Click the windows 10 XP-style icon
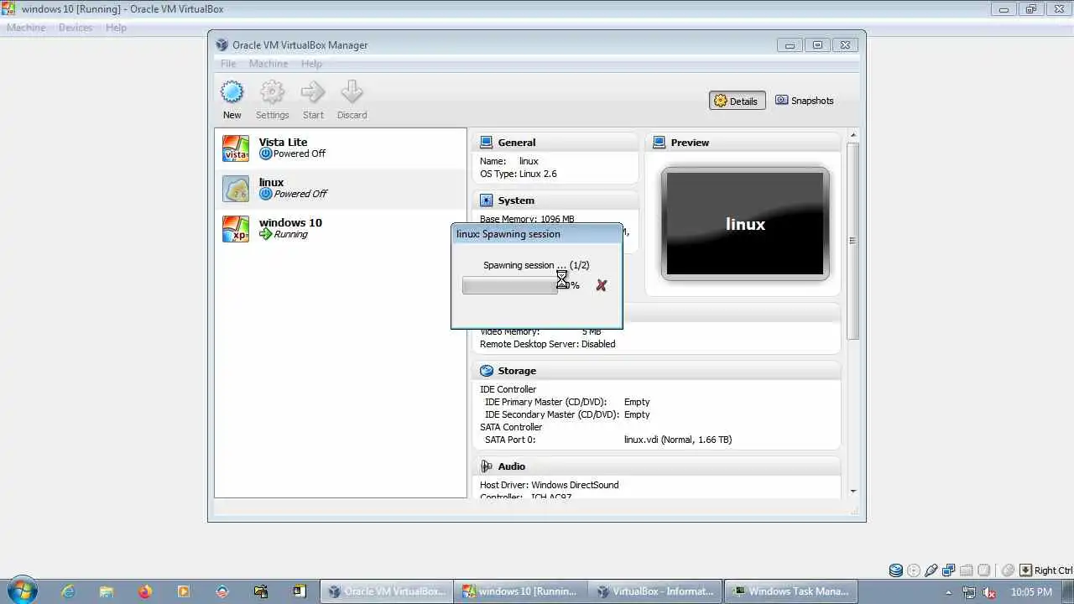This screenshot has width=1074, height=604. click(236, 229)
